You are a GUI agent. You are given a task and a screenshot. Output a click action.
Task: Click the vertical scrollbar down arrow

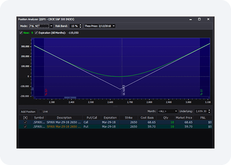click(x=33, y=95)
